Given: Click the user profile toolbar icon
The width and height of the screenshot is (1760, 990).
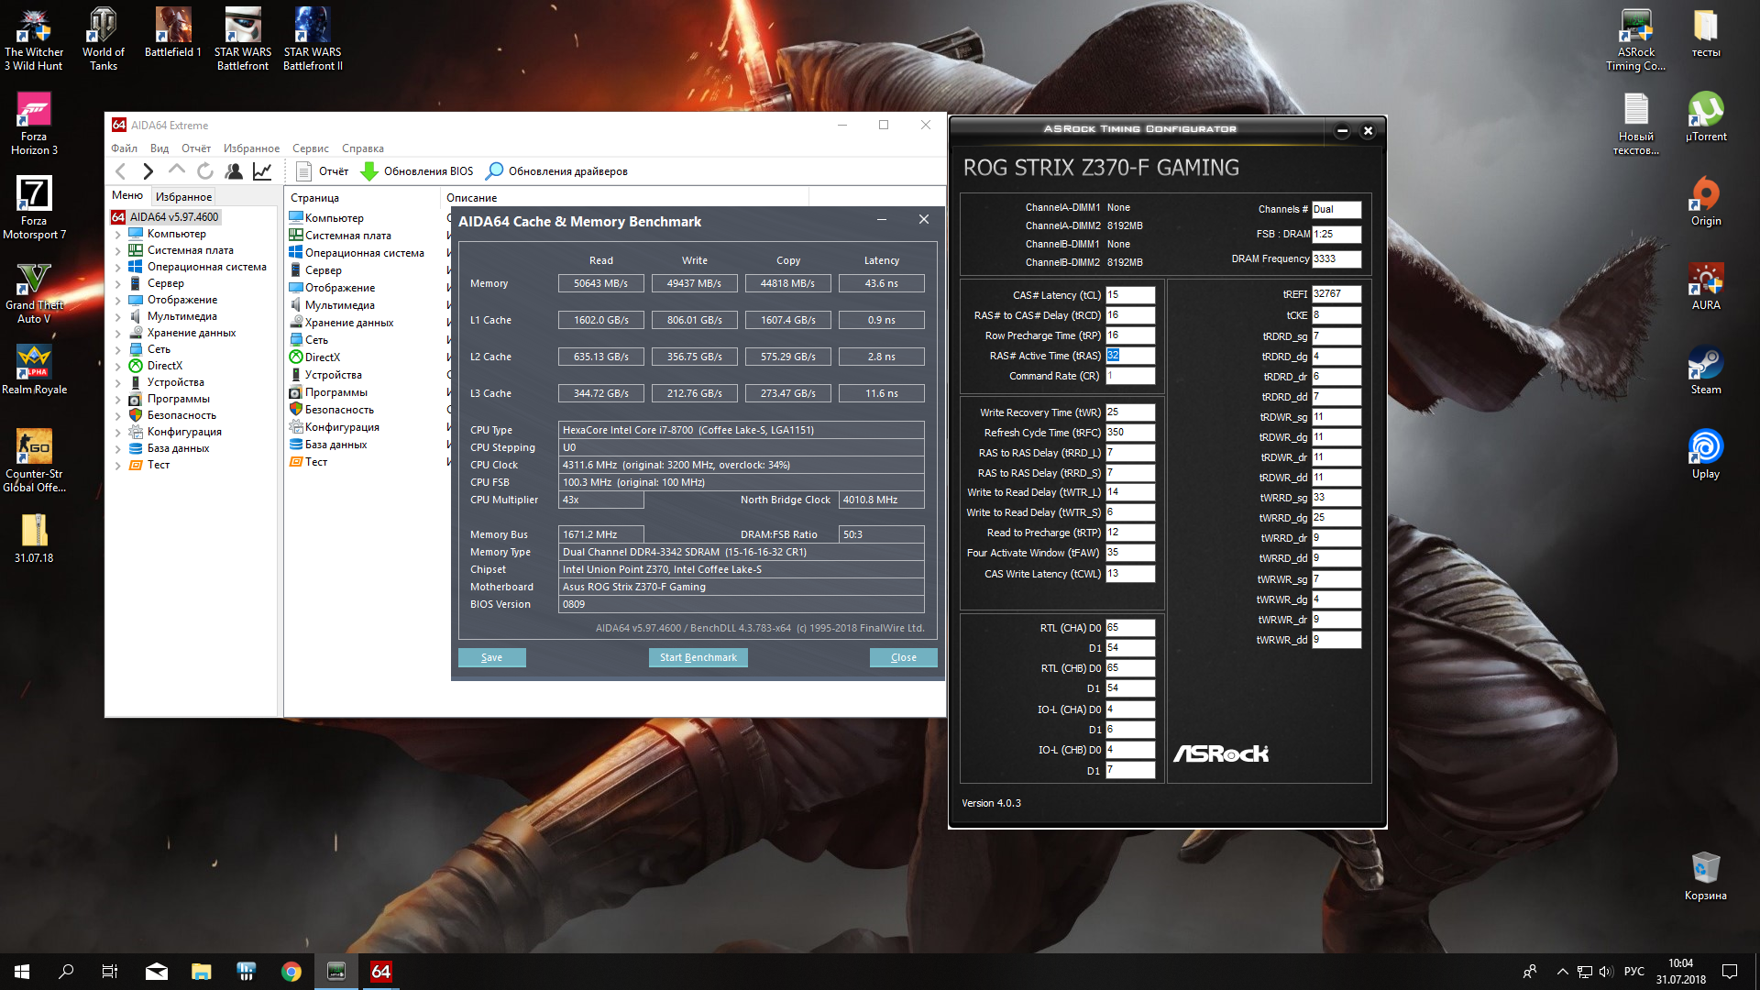Looking at the screenshot, I should point(234,171).
